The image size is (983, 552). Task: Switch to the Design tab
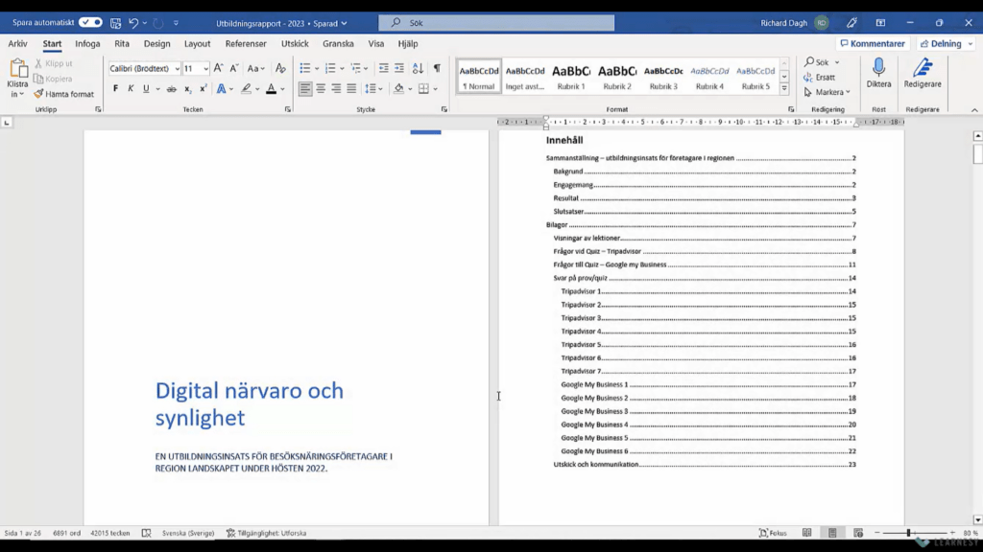(156, 44)
